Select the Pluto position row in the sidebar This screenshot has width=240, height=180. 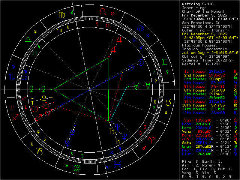coord(208,164)
